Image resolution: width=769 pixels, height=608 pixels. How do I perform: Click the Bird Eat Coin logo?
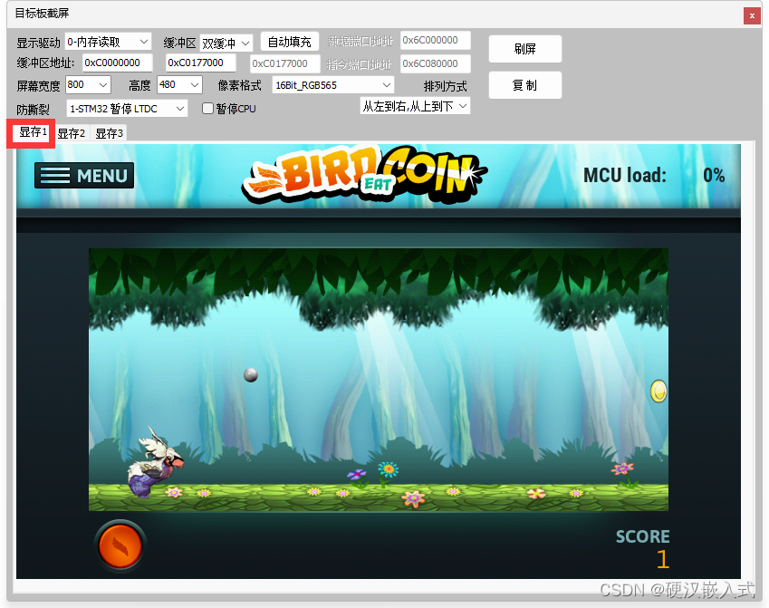coord(363,175)
